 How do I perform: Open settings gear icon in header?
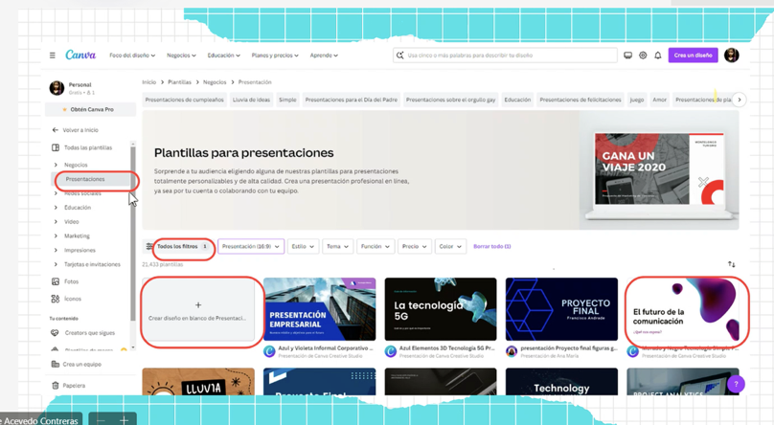point(643,56)
